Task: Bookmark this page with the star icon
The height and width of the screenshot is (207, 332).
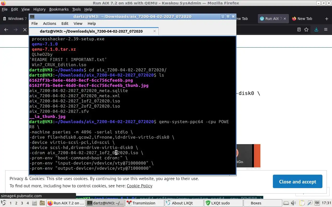Action: point(306,30)
